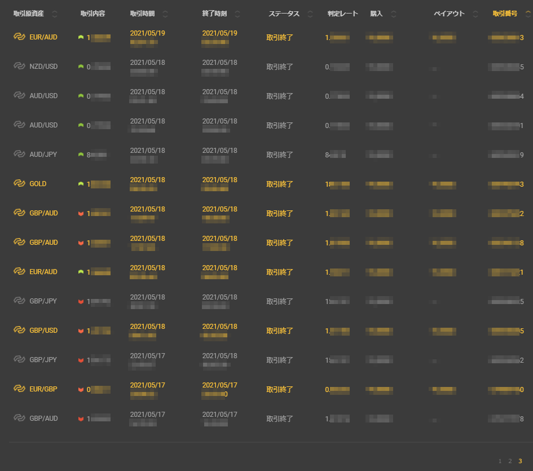Image resolution: width=533 pixels, height=471 pixels.
Task: Select current page 3 in pagination
Action: click(x=520, y=461)
